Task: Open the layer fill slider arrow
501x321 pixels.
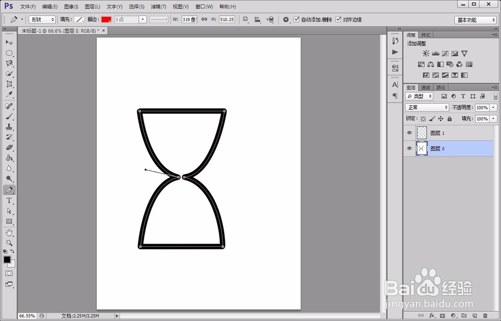Action: [493, 119]
